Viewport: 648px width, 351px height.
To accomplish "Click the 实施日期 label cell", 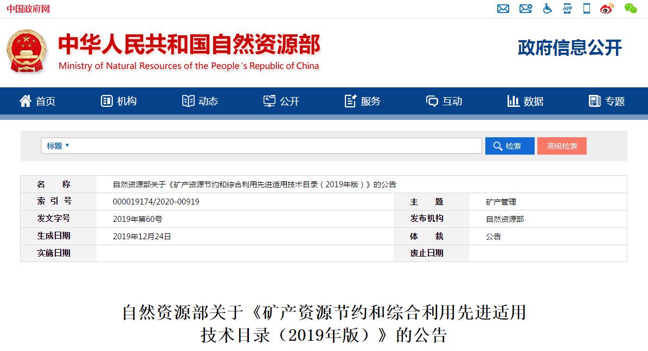I will 58,253.
